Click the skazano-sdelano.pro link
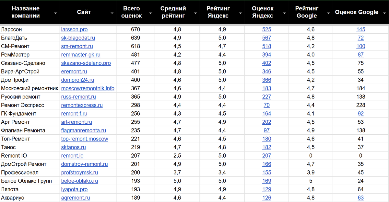389x202 pixels. 86,63
